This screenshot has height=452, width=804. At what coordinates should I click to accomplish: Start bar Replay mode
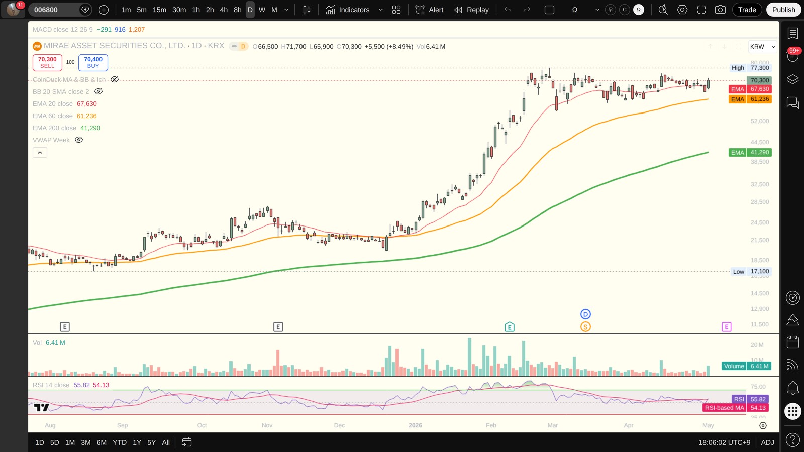(x=471, y=10)
